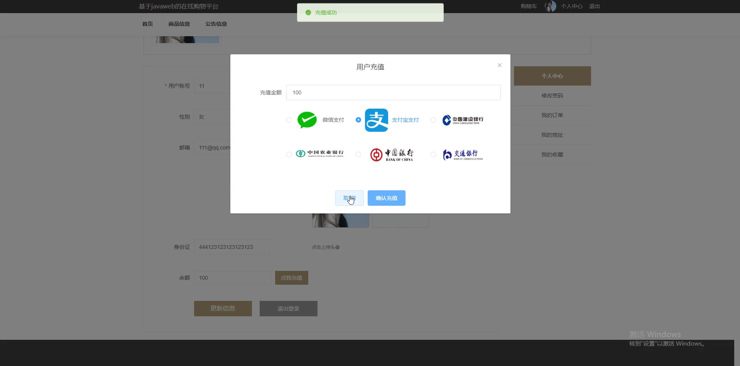Click the blue Alipay logo
740x366 pixels.
tap(377, 120)
